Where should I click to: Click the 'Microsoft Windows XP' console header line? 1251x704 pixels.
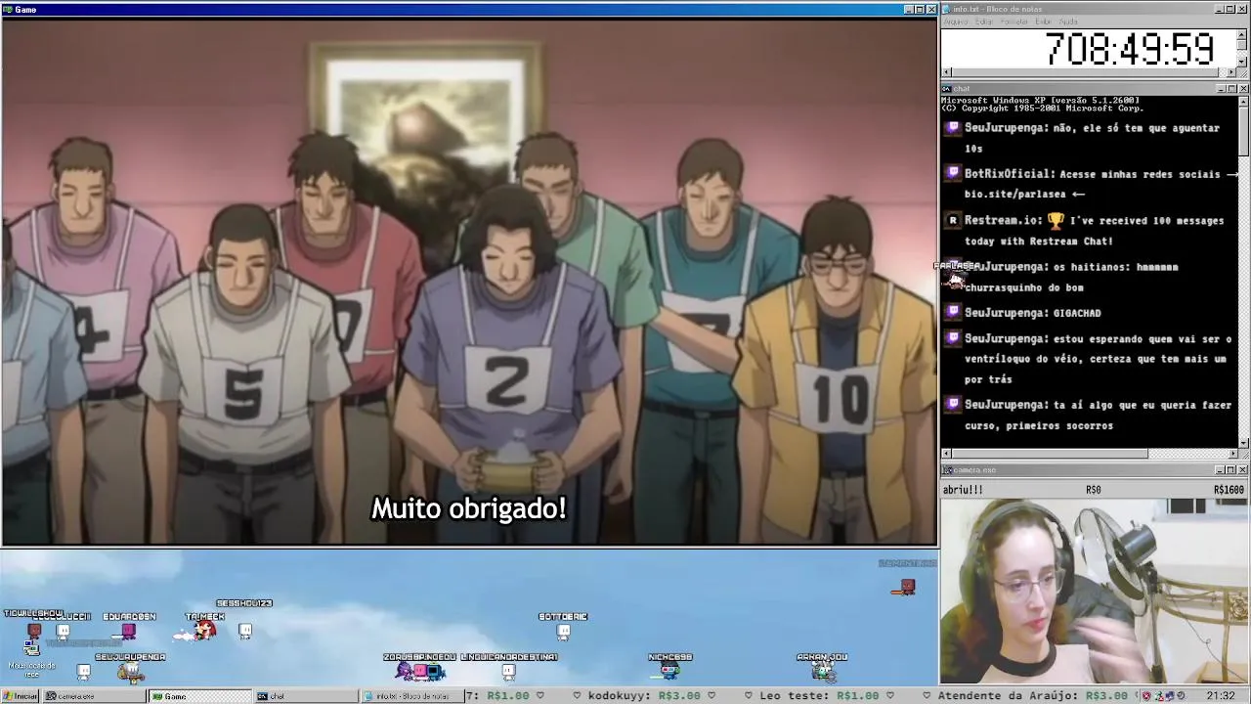click(x=1040, y=100)
